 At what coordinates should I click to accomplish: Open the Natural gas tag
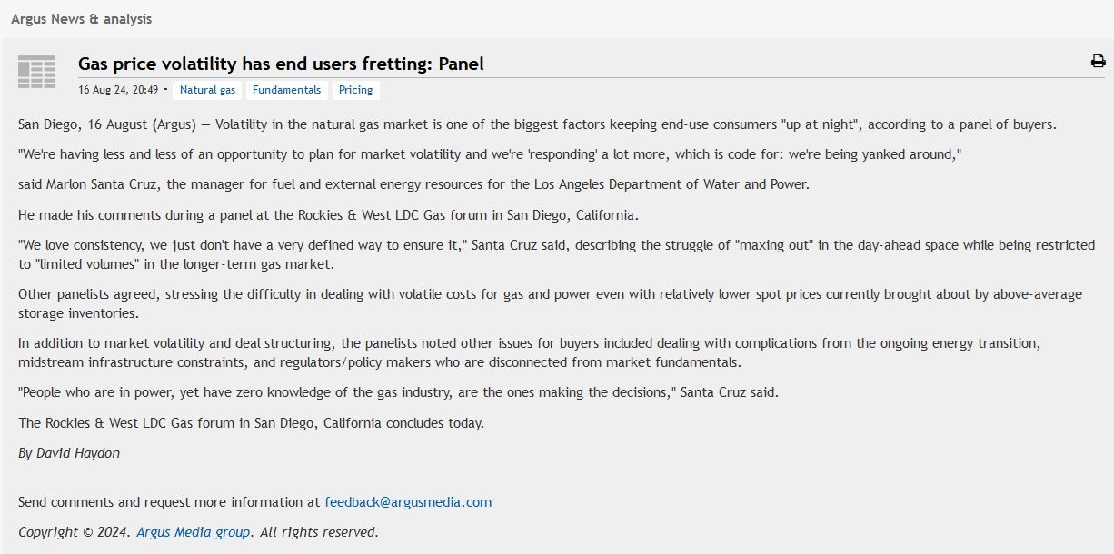click(207, 90)
